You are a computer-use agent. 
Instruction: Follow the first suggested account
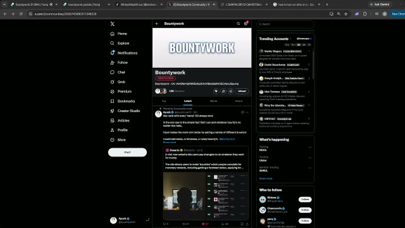(305, 199)
